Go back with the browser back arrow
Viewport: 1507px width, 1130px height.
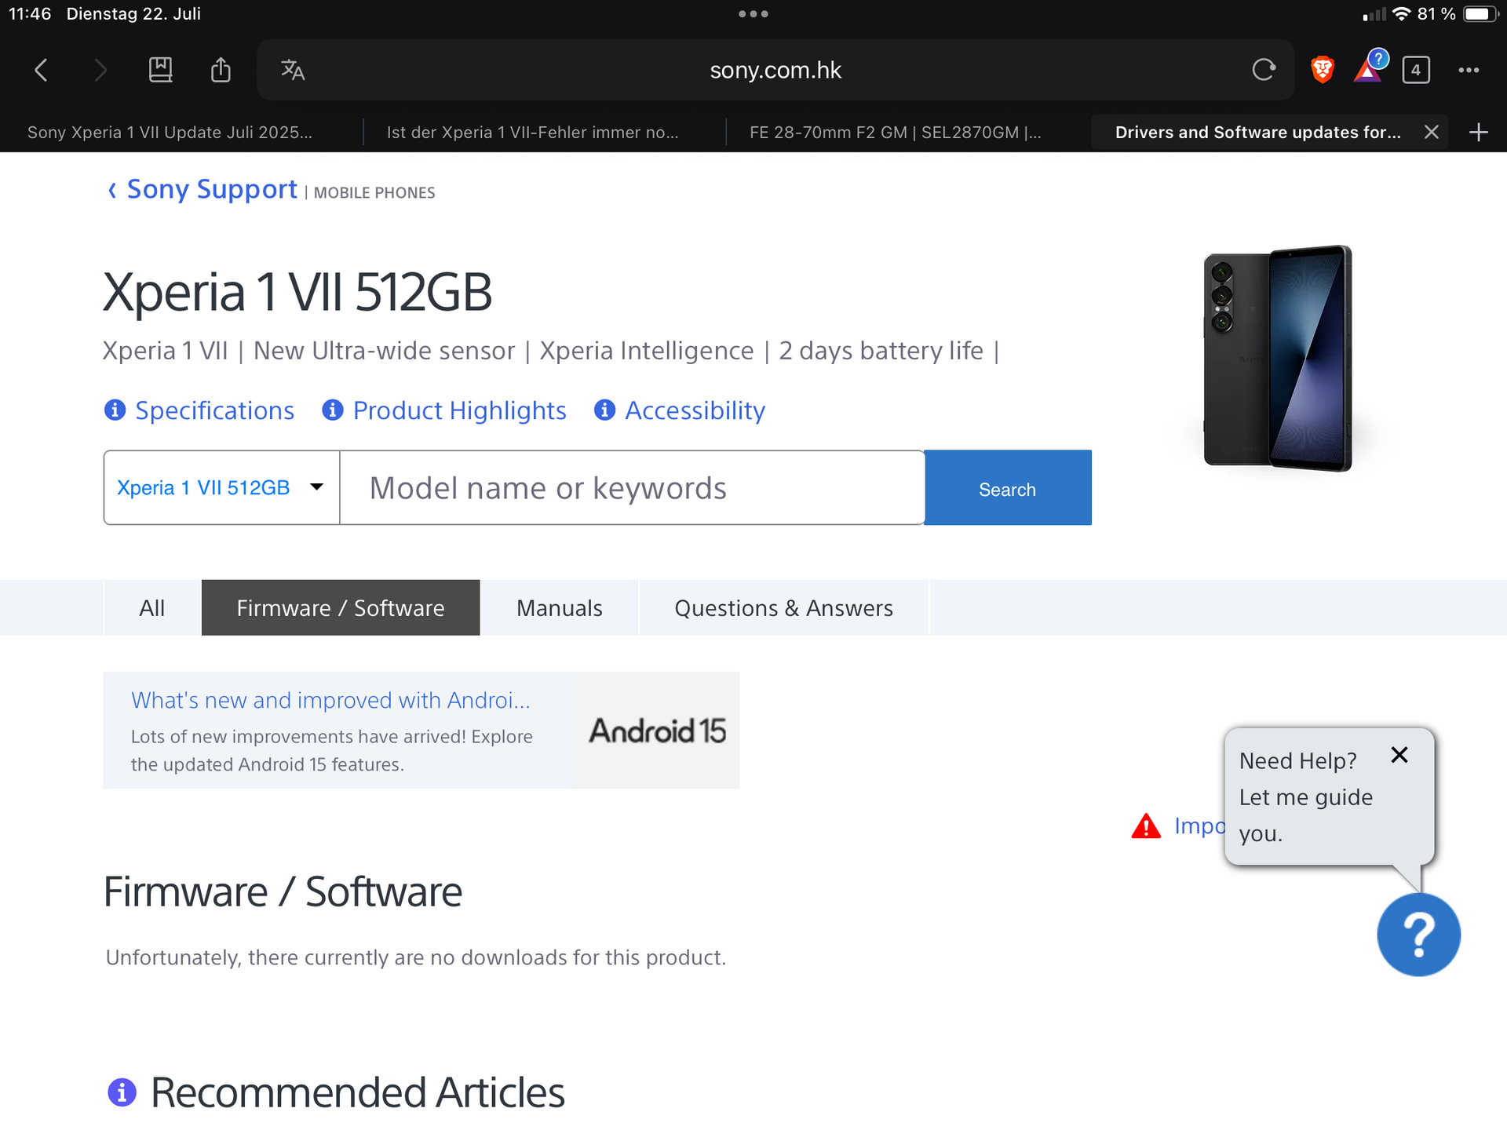[x=42, y=70]
